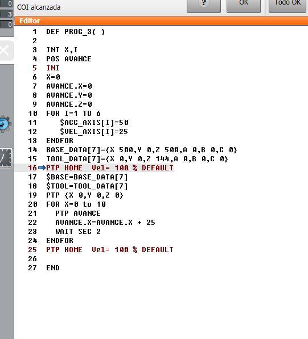The height and width of the screenshot is (339, 308).
Task: Select line 3 'INT X,I'
Action: point(62,50)
